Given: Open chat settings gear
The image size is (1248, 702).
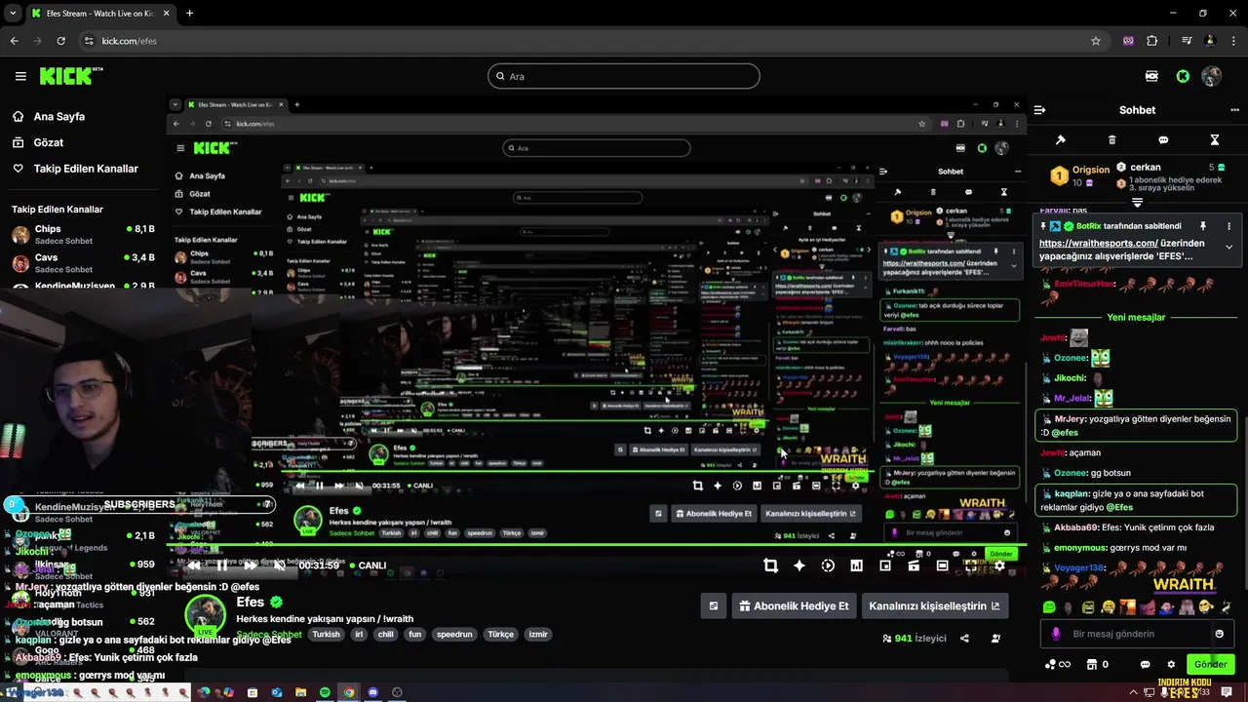Looking at the screenshot, I should (x=1171, y=665).
